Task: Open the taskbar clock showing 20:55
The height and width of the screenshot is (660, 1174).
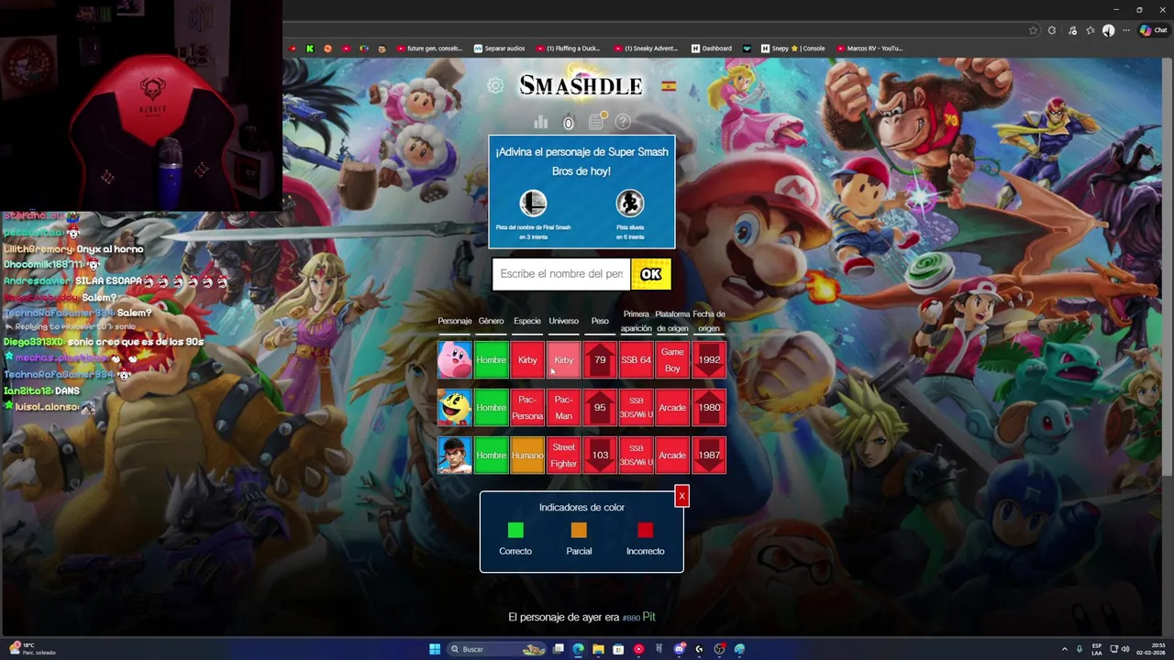Action: pos(1152,649)
